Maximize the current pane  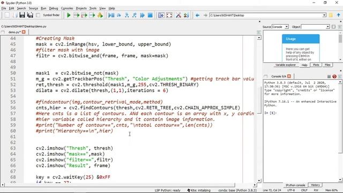tap(161, 15)
